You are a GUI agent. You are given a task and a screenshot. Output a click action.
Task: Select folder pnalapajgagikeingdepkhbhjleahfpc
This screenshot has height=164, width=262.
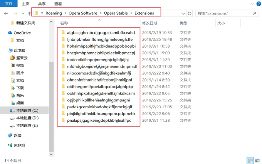[99, 120]
